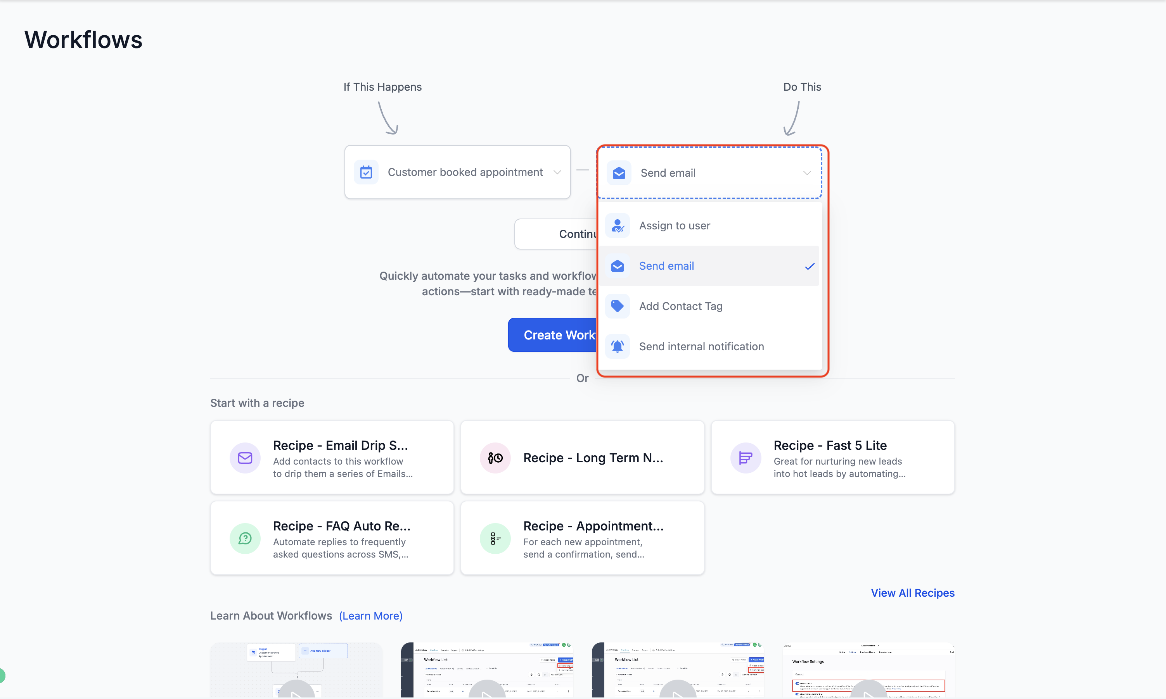Click the Add Contact Tag icon
Screen dimensions: 1166x699
(x=617, y=306)
